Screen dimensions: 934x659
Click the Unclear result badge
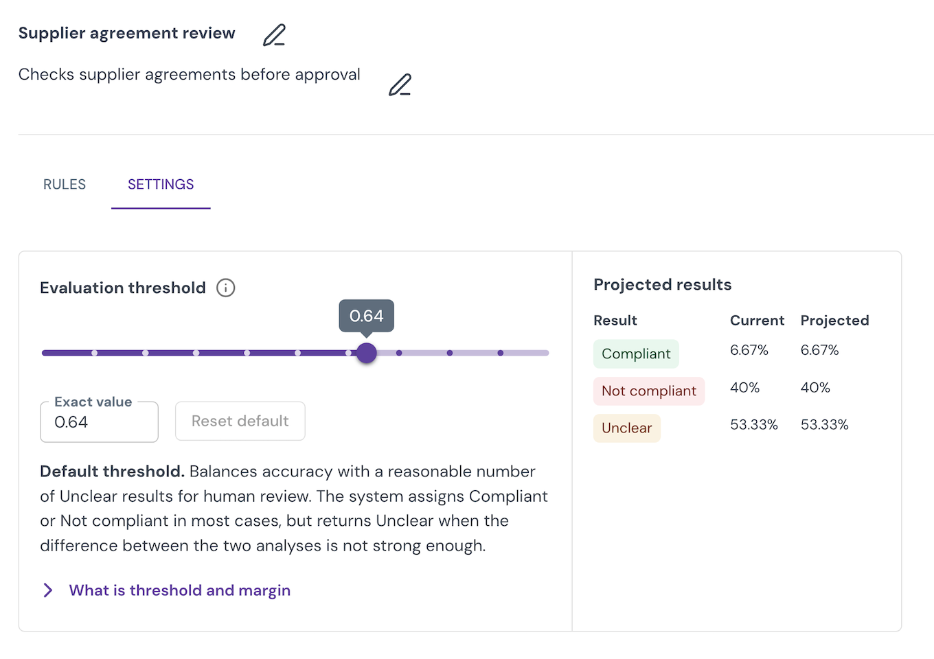click(627, 428)
